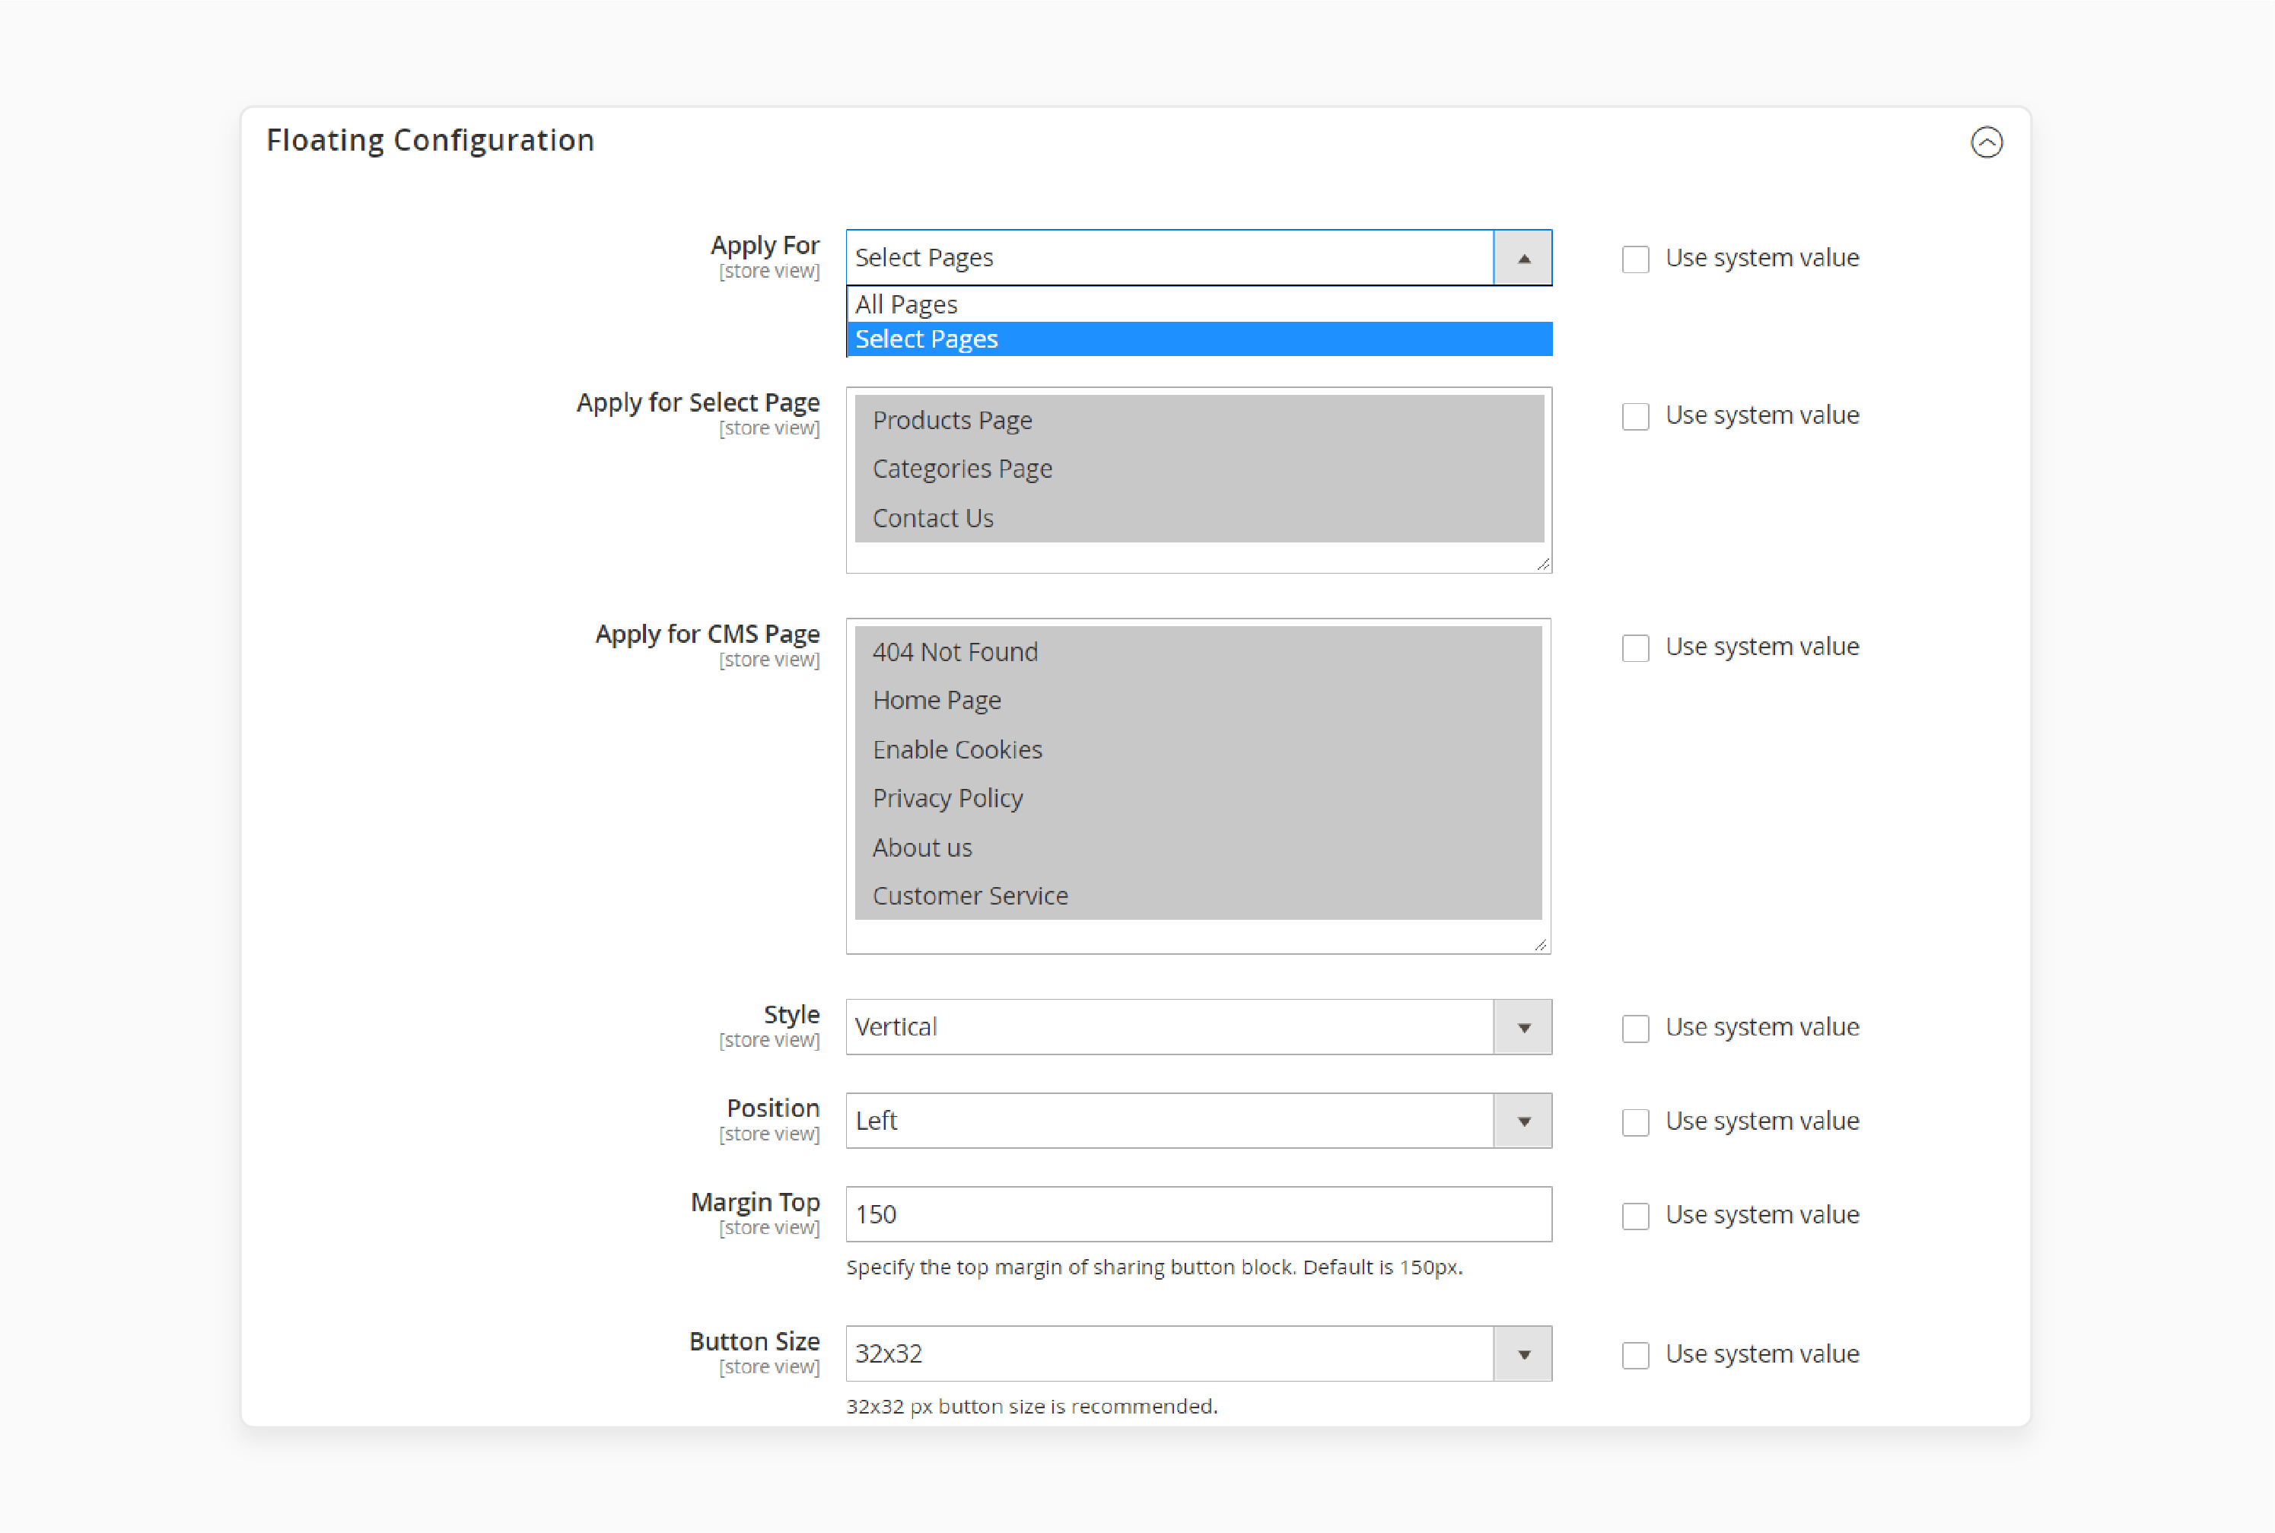Toggle Use system value for Apply for CMS Page

click(x=1634, y=648)
